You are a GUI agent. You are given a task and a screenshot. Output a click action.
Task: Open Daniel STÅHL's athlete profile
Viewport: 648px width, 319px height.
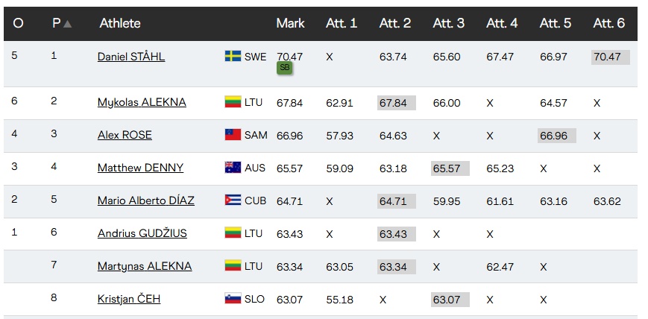[x=131, y=57]
